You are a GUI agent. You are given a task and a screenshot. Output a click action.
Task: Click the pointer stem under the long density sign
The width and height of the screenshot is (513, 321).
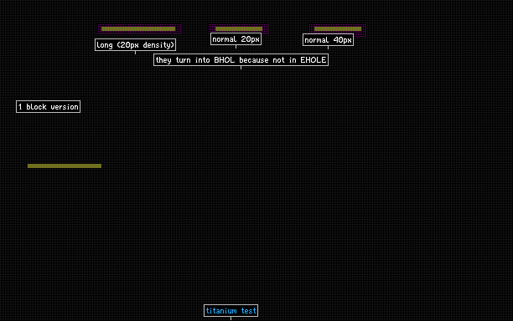(136, 53)
